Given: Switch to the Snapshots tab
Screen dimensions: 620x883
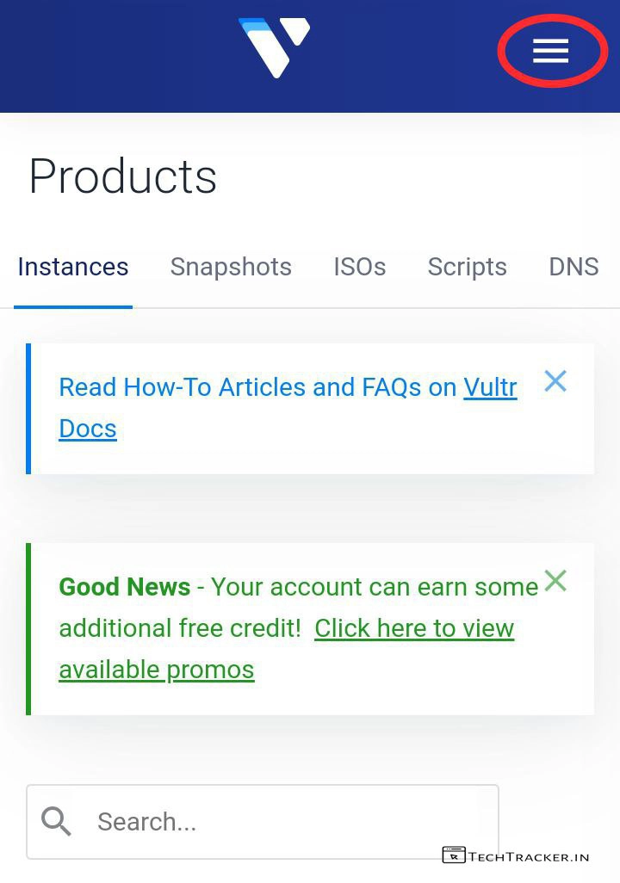Looking at the screenshot, I should point(231,267).
